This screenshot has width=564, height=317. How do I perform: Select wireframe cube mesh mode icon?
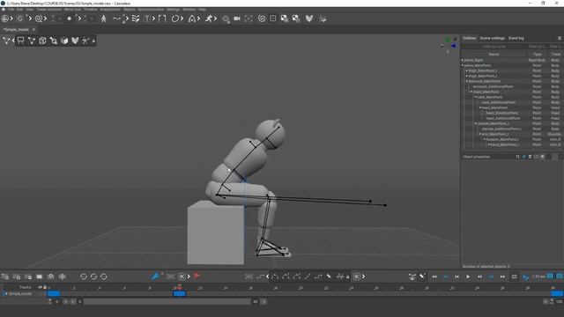pyautogui.click(x=42, y=41)
